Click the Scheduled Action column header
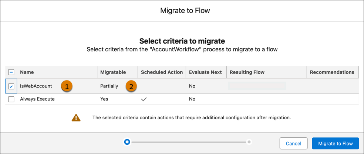364x154 pixels. 162,72
